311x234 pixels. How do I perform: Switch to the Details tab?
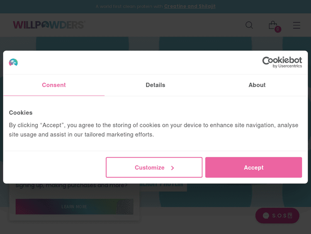click(155, 85)
